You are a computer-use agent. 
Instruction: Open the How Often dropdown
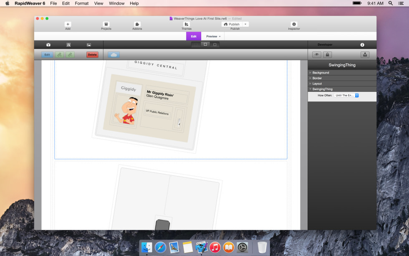(x=346, y=96)
